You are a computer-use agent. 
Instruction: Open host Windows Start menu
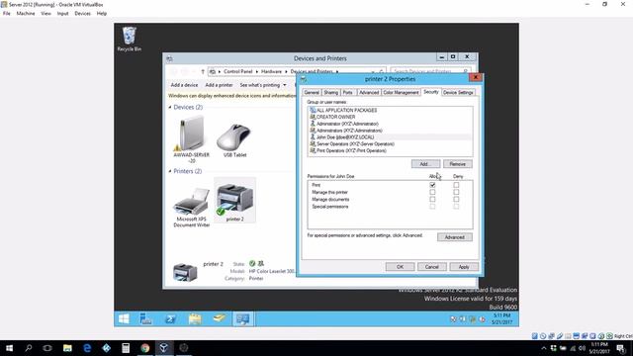(9, 348)
